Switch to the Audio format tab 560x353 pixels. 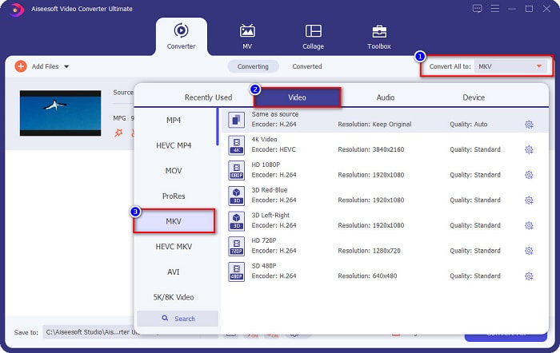(x=385, y=97)
